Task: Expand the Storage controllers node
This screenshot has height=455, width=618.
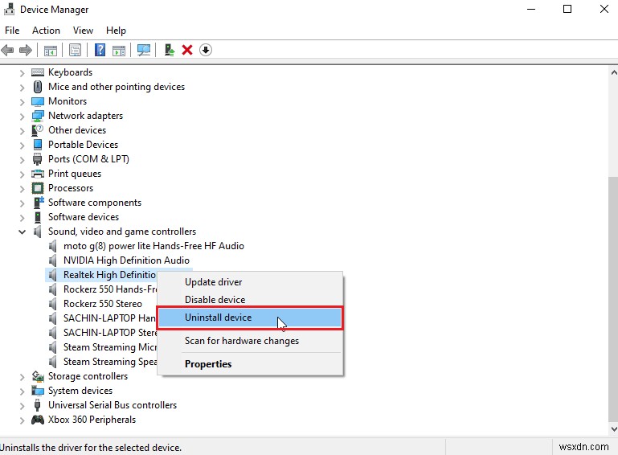Action: tap(22, 377)
